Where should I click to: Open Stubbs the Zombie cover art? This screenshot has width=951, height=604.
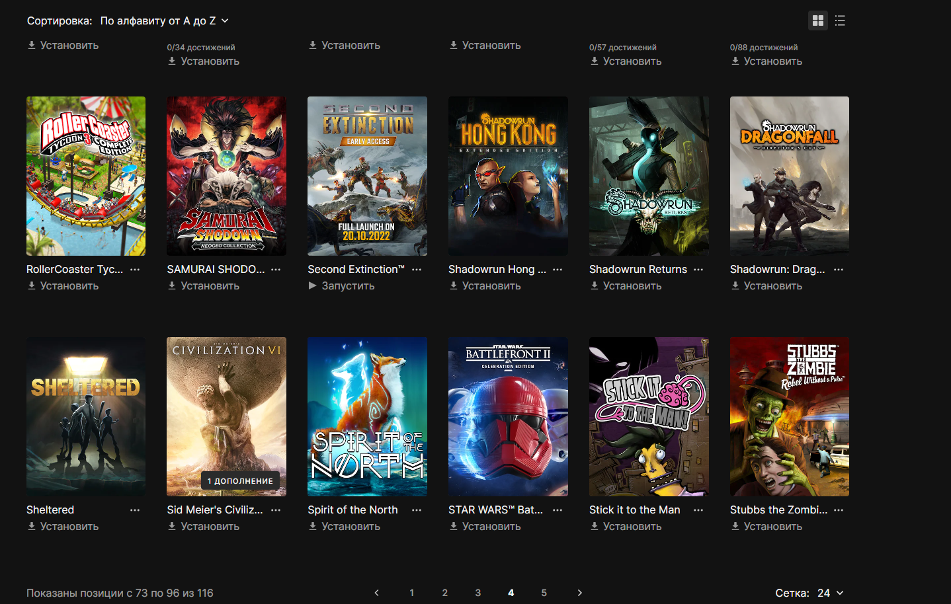pos(790,416)
